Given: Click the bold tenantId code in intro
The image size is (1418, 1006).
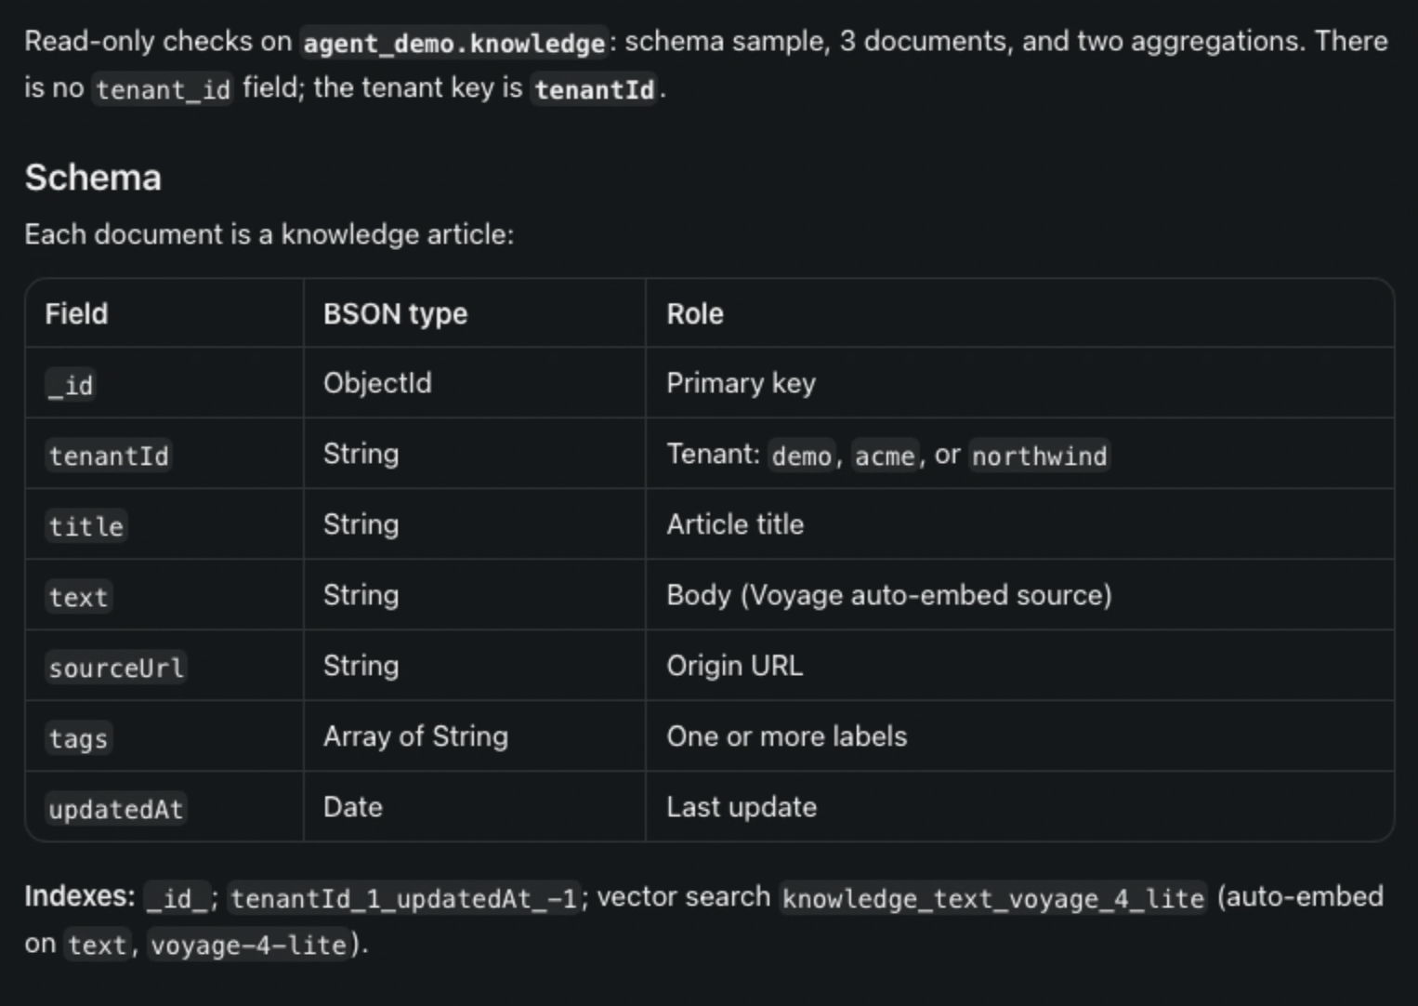Looking at the screenshot, I should pyautogui.click(x=595, y=89).
